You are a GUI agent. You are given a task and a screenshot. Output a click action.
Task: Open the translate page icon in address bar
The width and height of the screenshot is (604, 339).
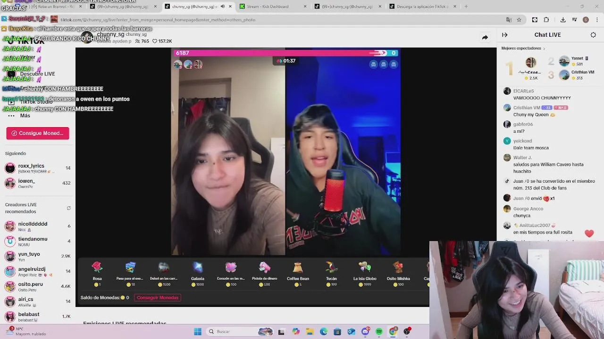pos(509,20)
